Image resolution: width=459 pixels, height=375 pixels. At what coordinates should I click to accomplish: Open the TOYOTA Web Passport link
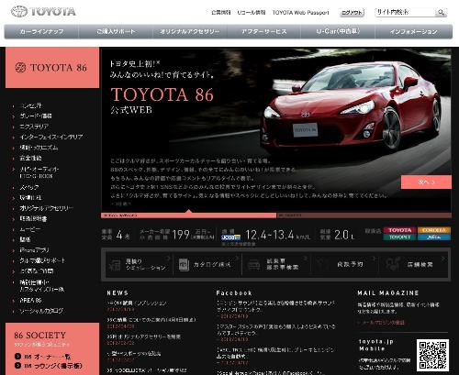click(300, 13)
